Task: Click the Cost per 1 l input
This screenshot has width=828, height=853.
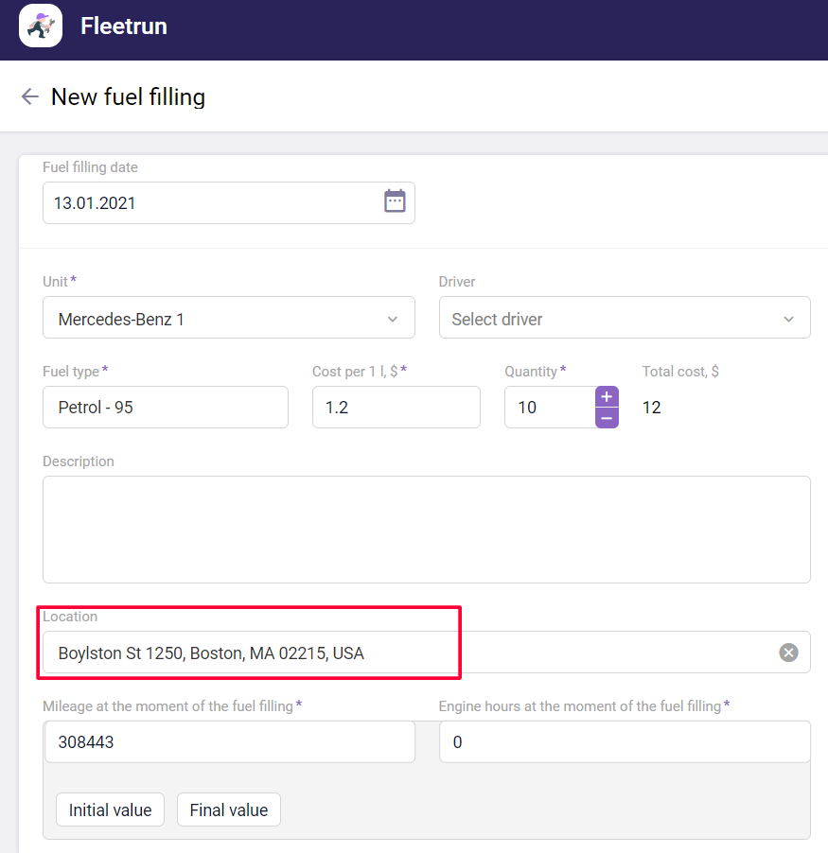Action: (x=396, y=408)
